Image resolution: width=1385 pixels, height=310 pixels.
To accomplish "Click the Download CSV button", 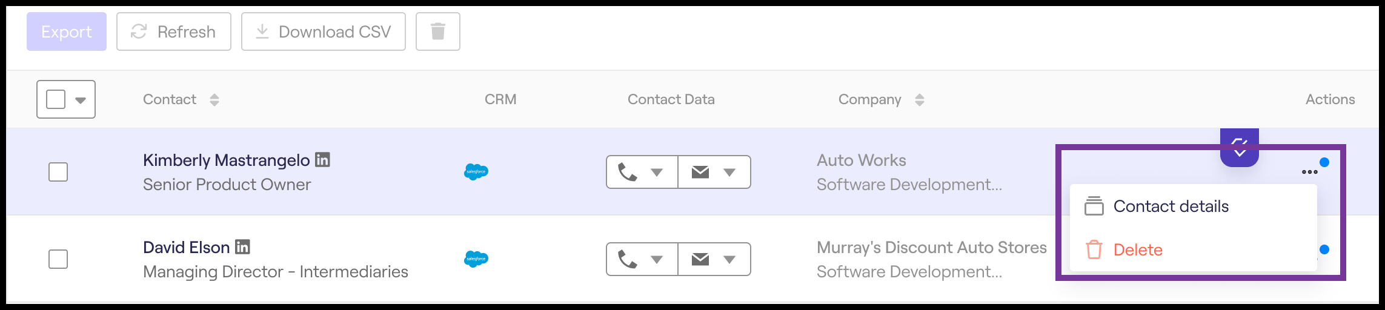I will (x=324, y=31).
